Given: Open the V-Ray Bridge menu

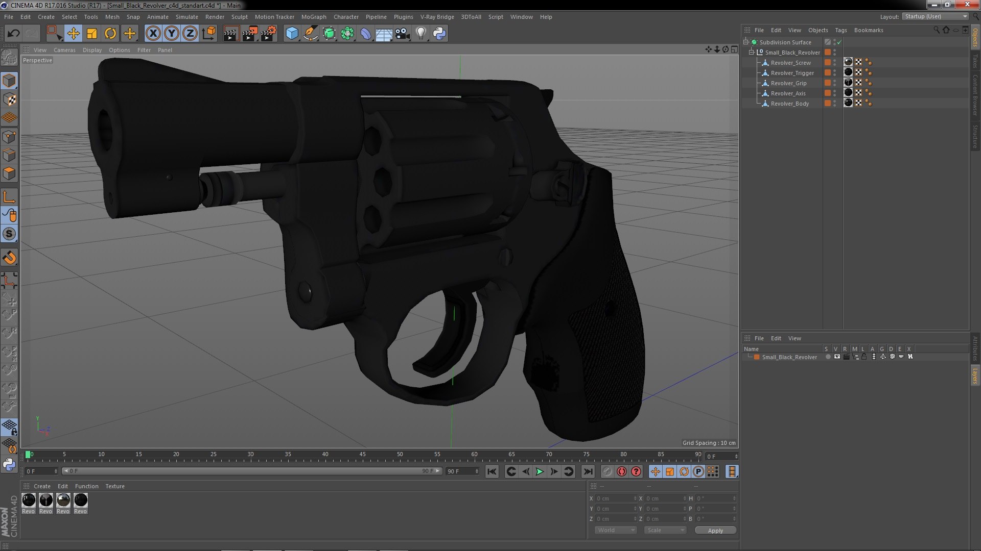Looking at the screenshot, I should [437, 17].
